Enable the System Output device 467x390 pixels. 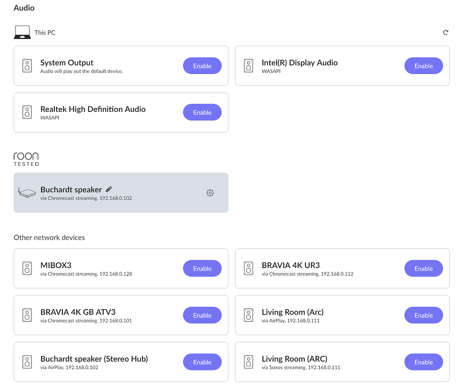(202, 65)
